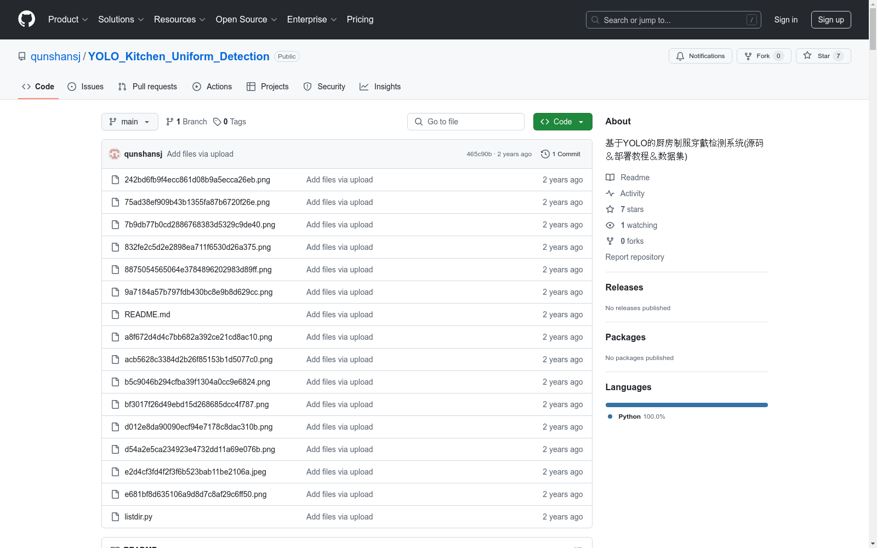Click the search magnifier icon in top bar
Screen dimensions: 877x548
pos(595,20)
